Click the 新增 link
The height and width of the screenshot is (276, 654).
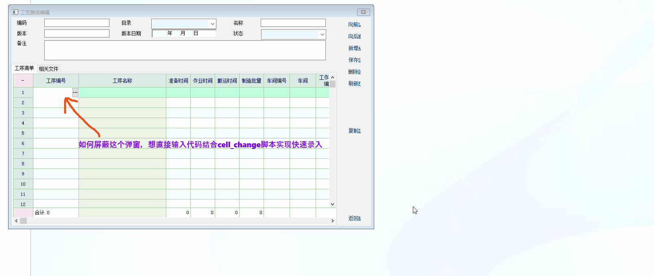(354, 48)
